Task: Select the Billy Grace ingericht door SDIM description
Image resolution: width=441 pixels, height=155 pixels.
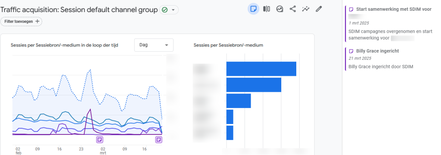Action: click(x=381, y=67)
